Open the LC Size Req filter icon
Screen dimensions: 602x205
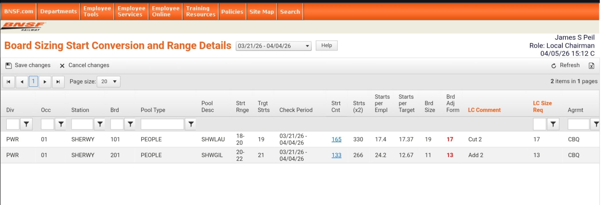click(553, 124)
